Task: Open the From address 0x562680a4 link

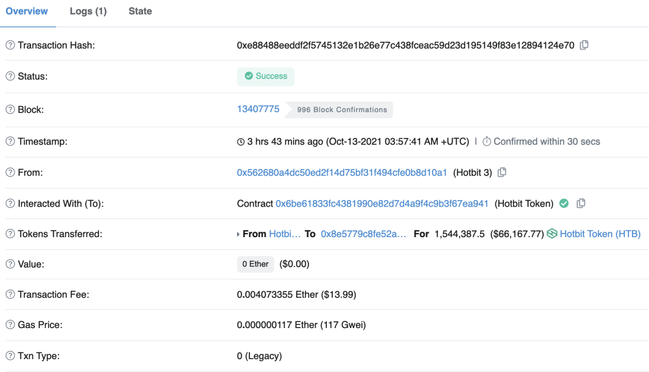Action: coord(342,173)
